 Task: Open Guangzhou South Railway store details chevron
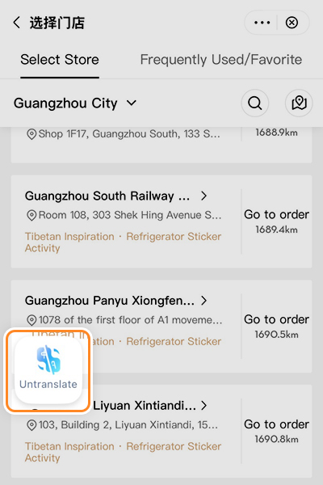pyautogui.click(x=203, y=196)
